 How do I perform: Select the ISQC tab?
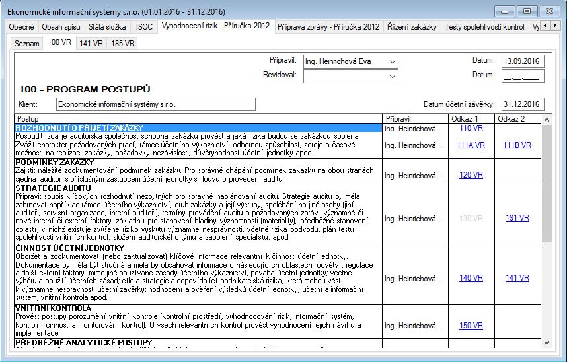[x=144, y=27]
